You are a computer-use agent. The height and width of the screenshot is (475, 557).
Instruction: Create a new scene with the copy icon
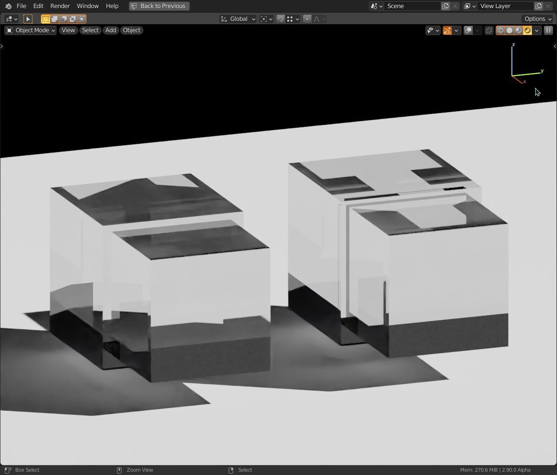point(445,6)
